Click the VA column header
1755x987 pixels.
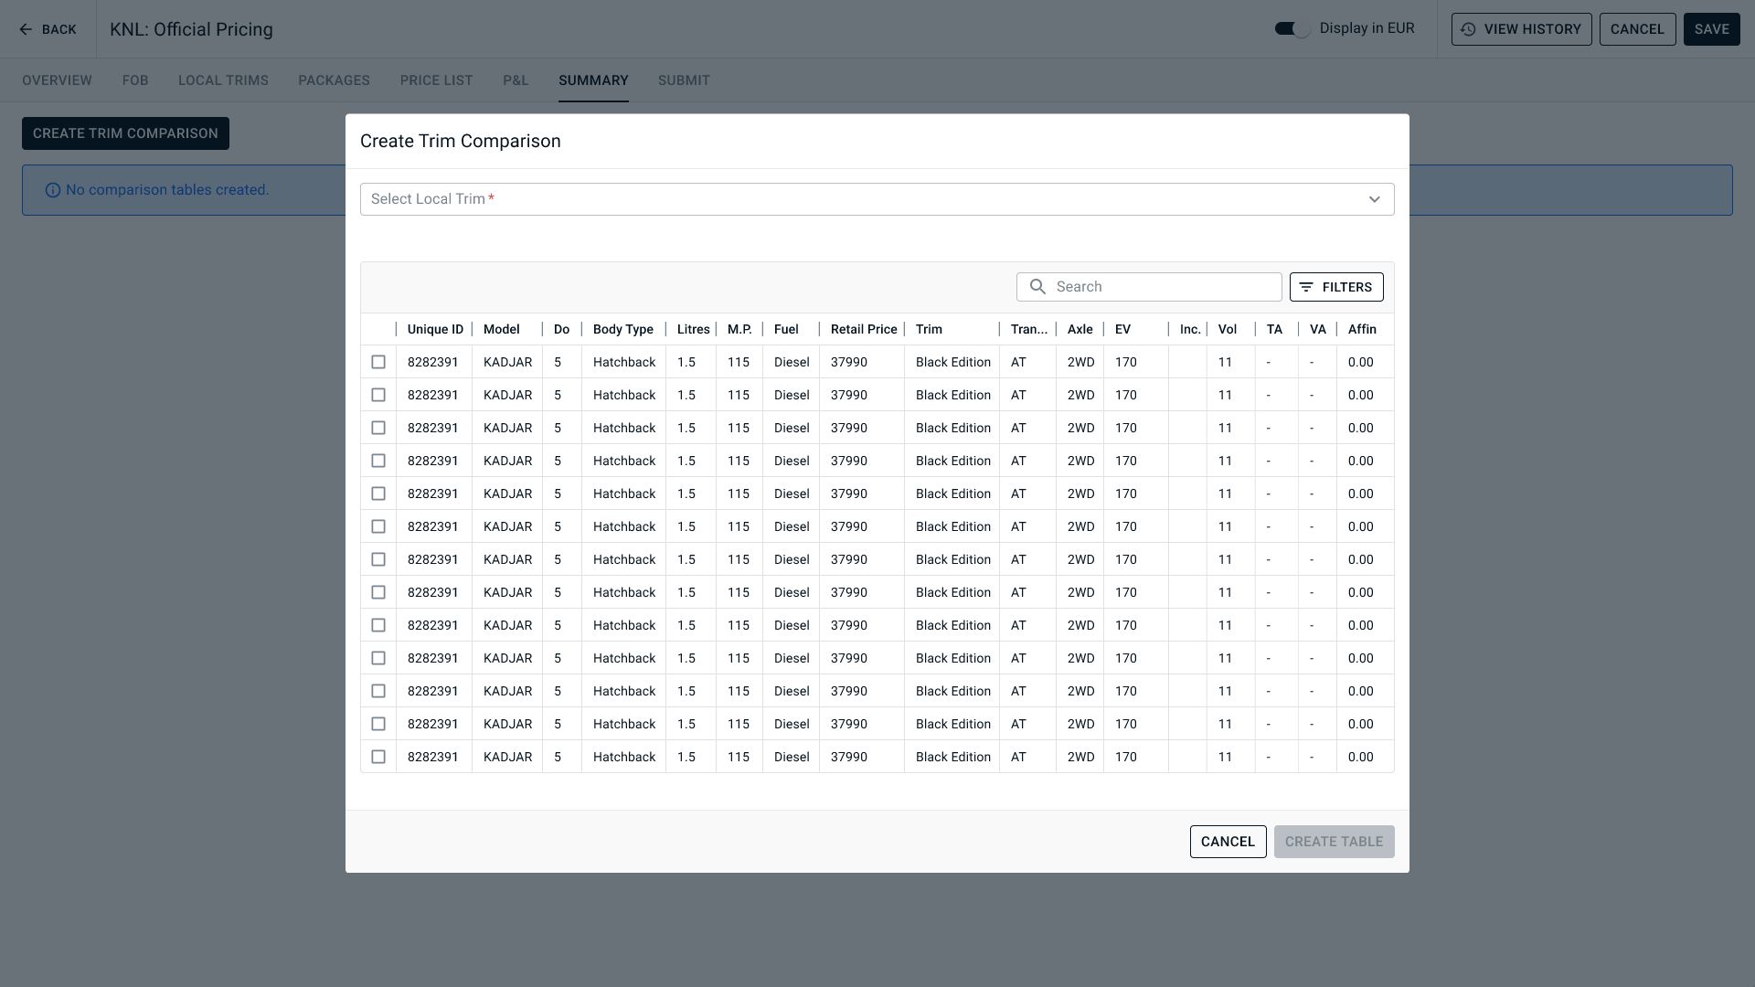pyautogui.click(x=1317, y=329)
